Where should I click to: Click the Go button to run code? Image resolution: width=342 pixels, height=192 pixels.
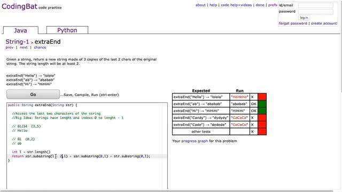(33, 94)
